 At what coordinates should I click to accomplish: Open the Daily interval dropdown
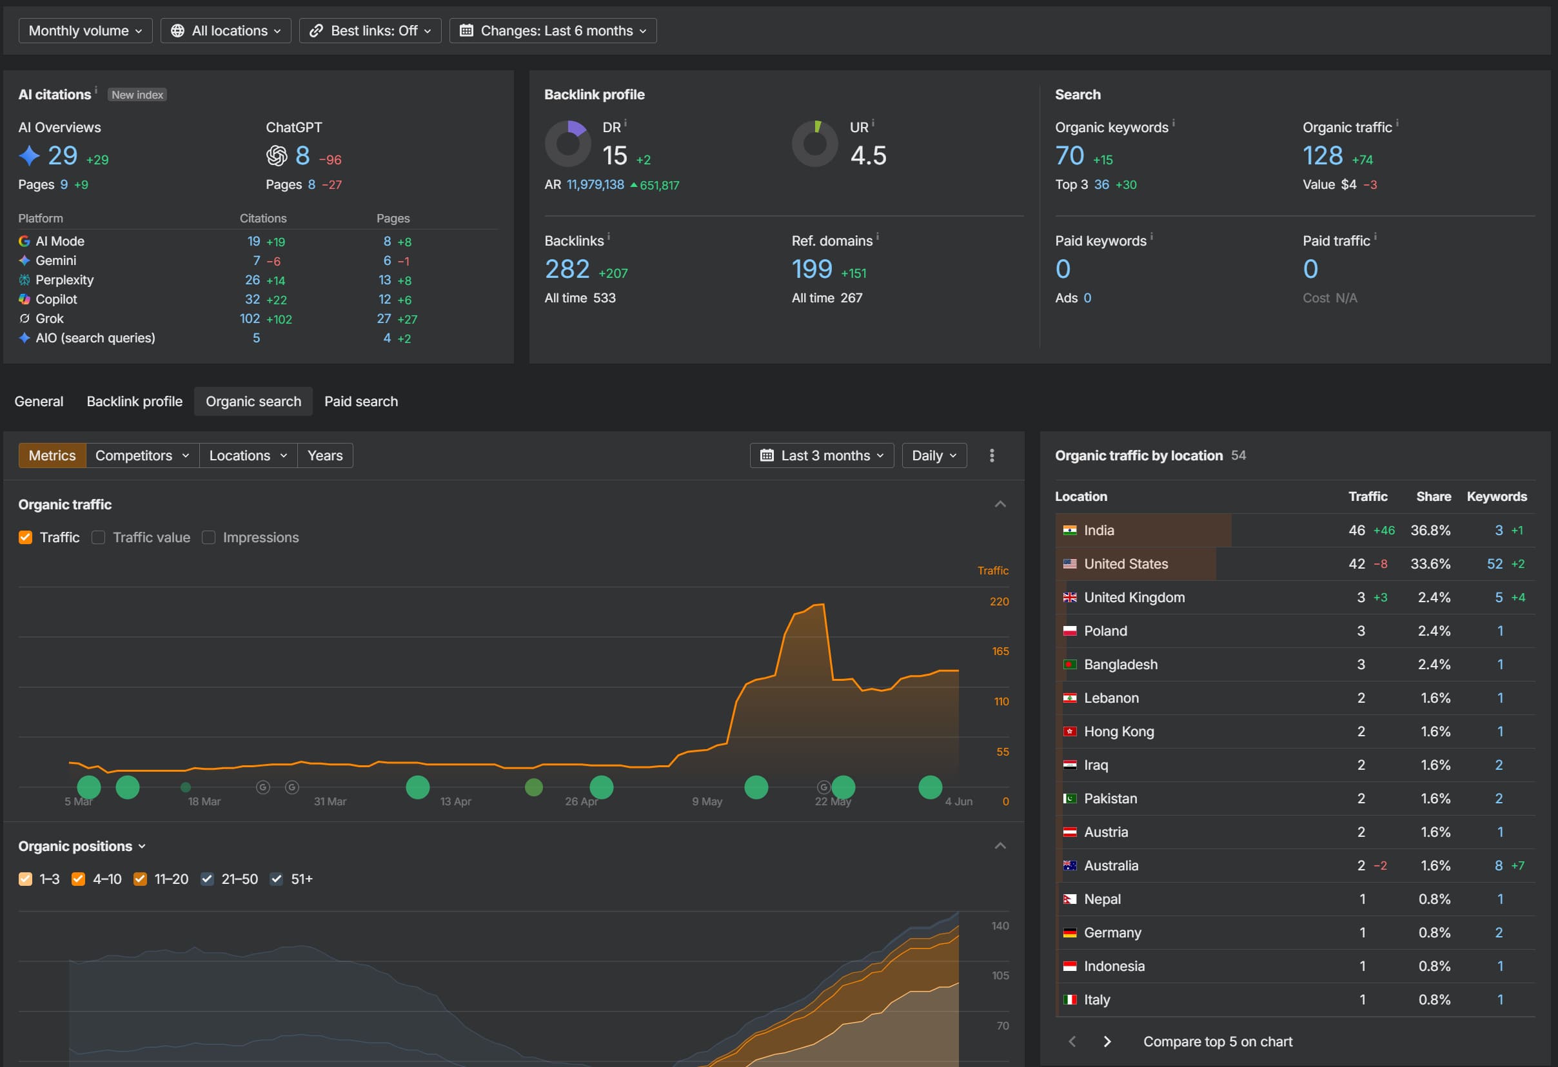click(x=934, y=456)
